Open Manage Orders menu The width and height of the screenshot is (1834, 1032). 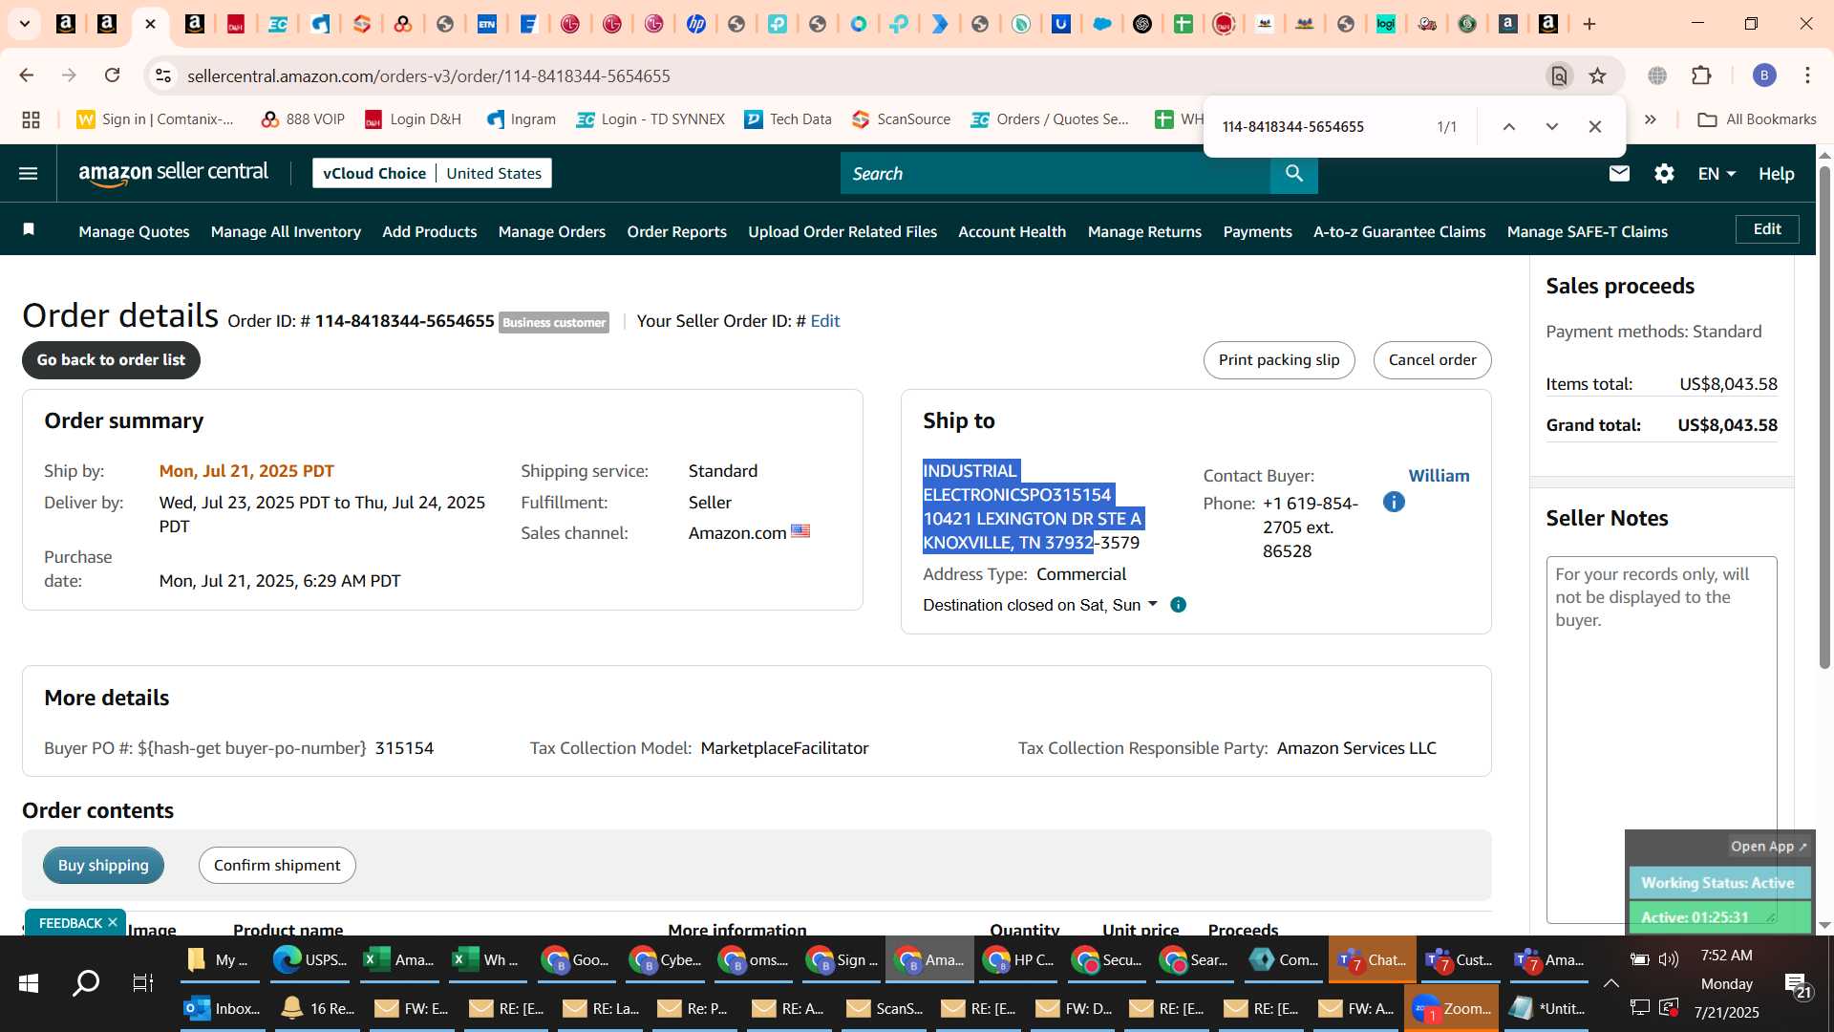tap(552, 231)
